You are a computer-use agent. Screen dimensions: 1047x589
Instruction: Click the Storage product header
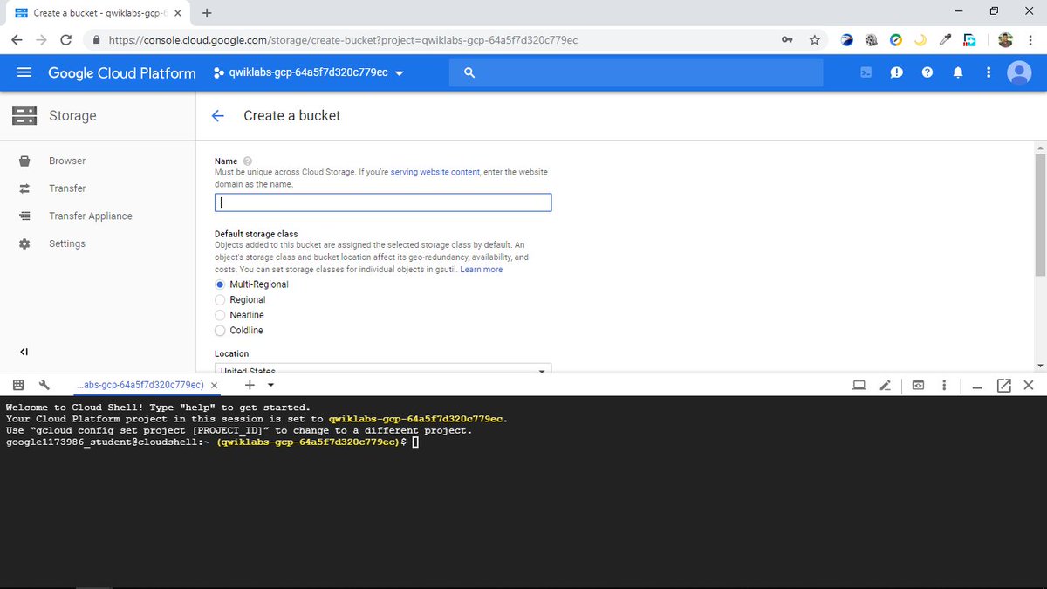point(72,115)
